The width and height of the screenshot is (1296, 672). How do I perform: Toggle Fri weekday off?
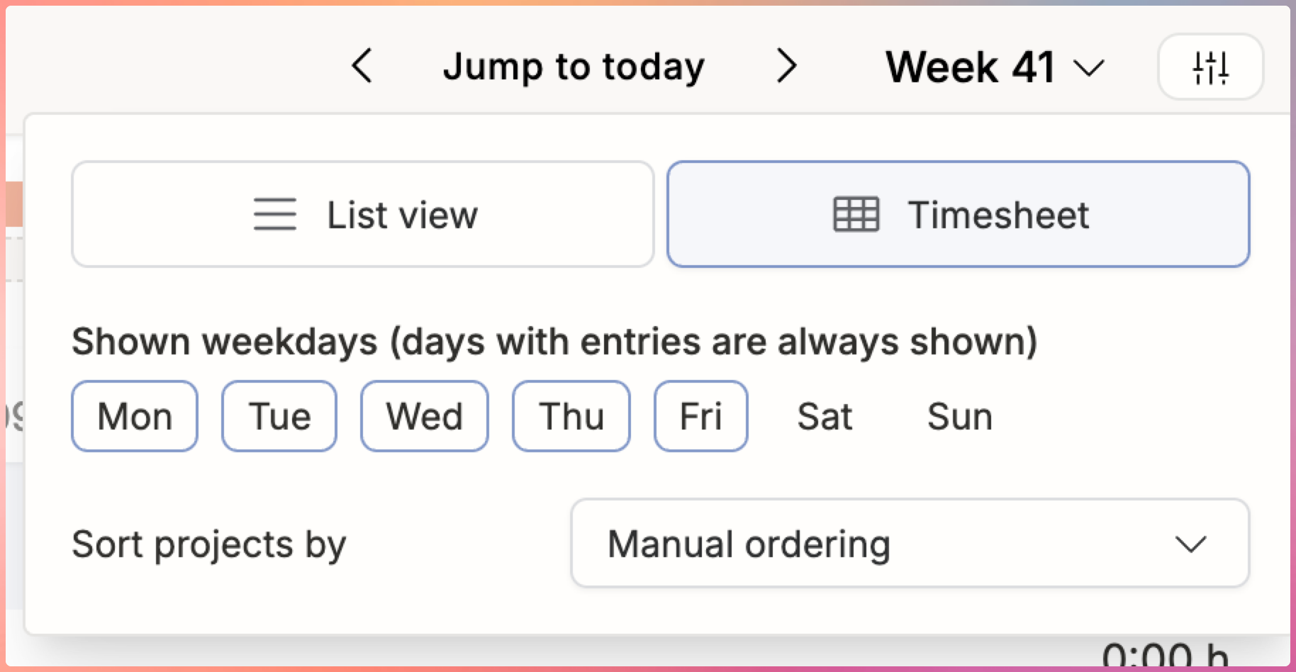tap(700, 416)
